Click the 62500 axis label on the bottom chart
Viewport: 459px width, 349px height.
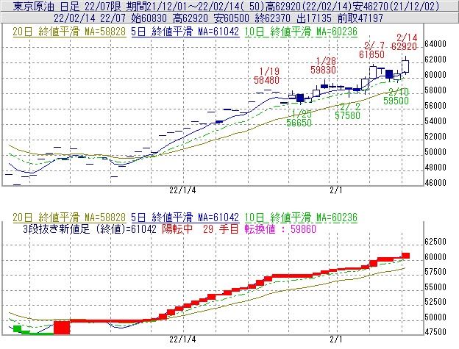(x=435, y=242)
